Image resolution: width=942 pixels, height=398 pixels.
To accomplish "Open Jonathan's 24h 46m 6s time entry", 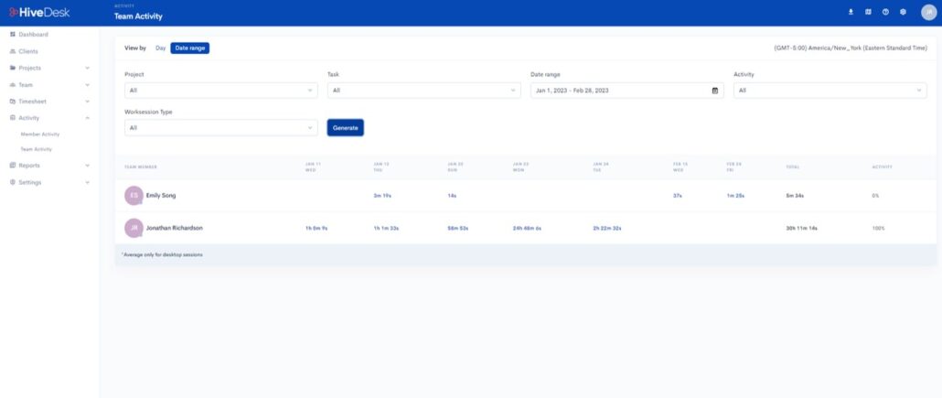I will click(527, 228).
